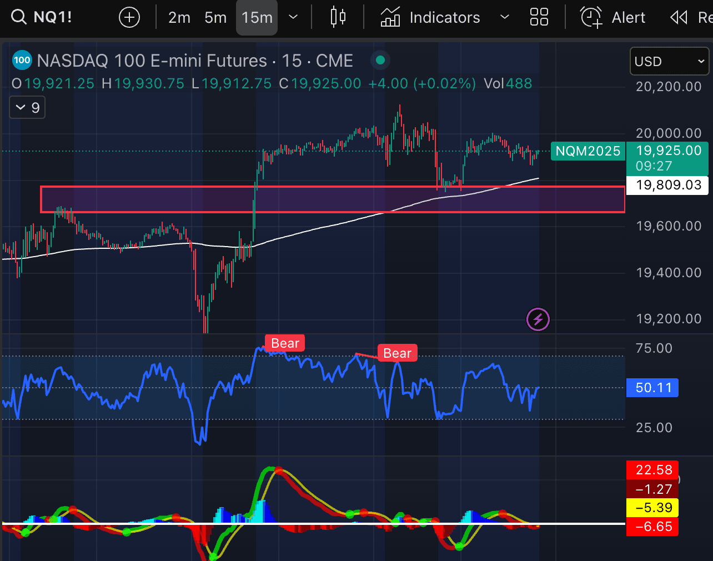
Task: Click the add symbol plus icon
Action: tap(129, 18)
